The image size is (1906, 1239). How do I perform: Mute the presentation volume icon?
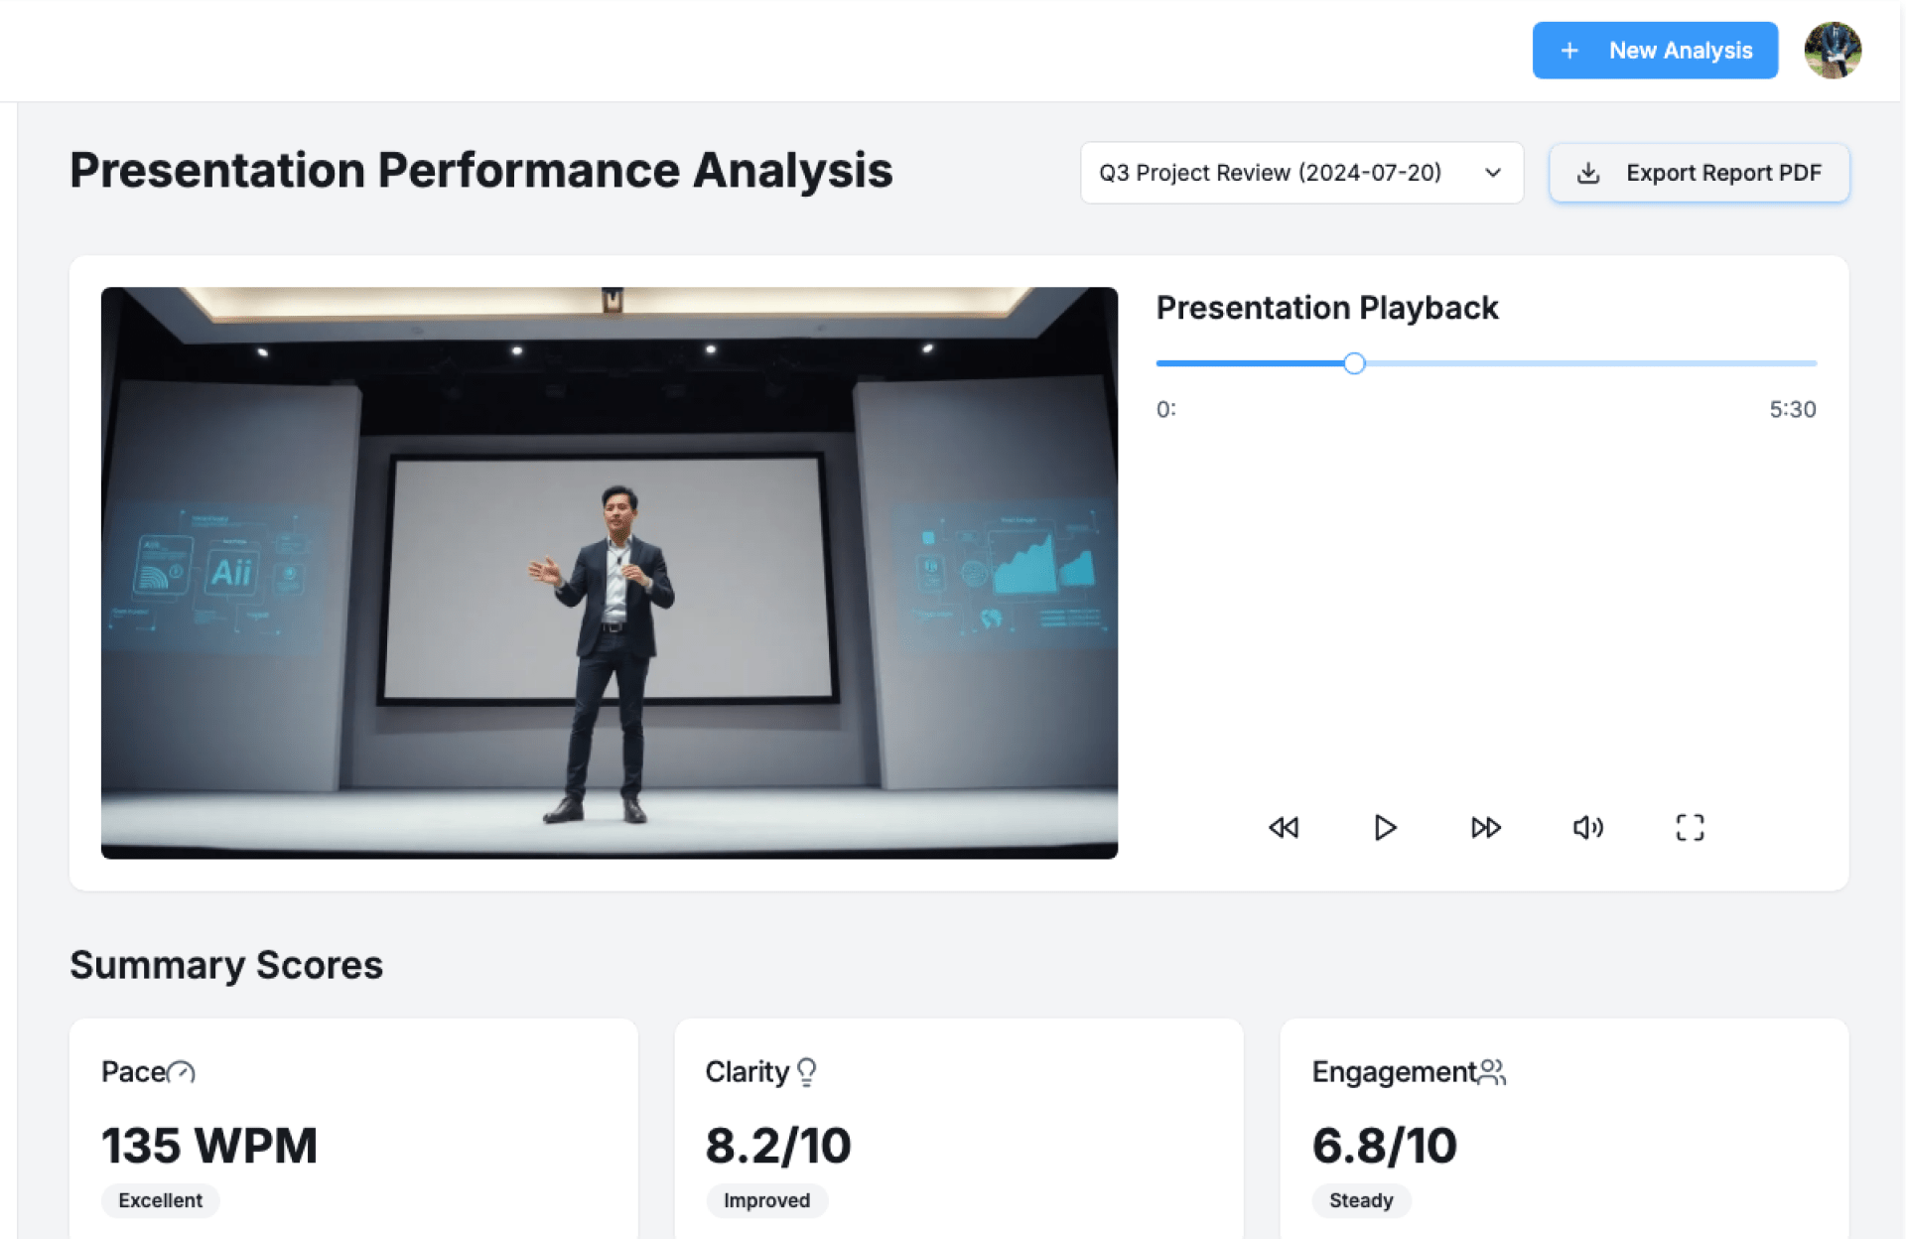click(1587, 827)
